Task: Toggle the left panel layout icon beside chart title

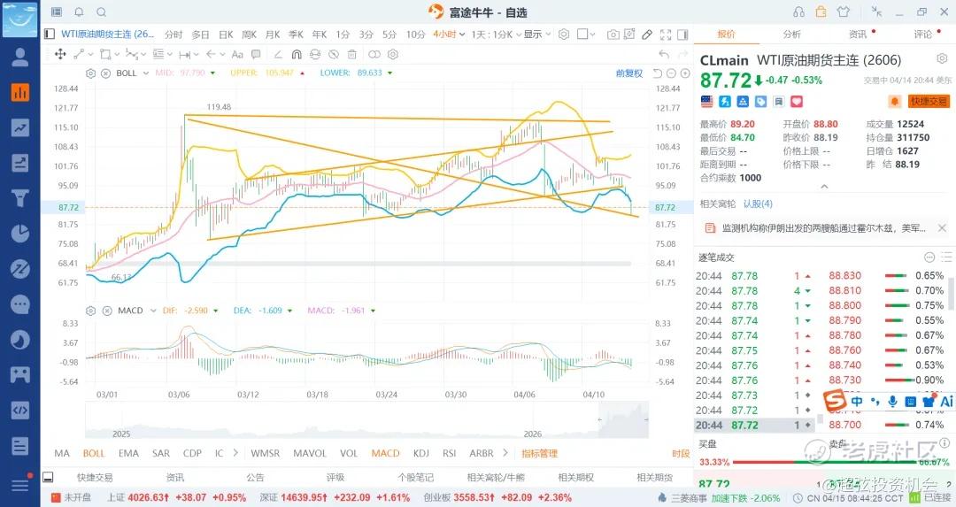Action: (x=50, y=35)
